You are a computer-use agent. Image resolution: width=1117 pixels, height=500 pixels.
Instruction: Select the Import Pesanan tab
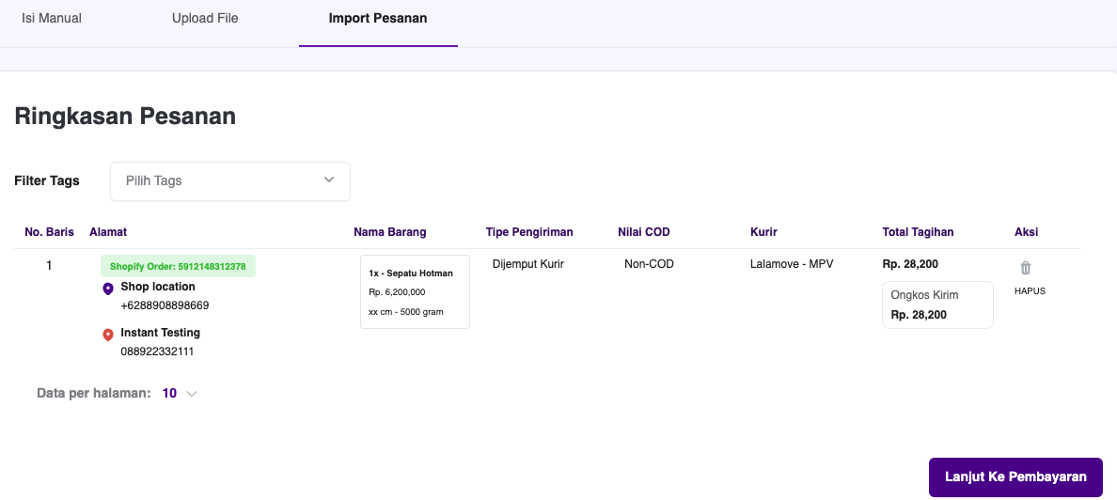point(378,19)
